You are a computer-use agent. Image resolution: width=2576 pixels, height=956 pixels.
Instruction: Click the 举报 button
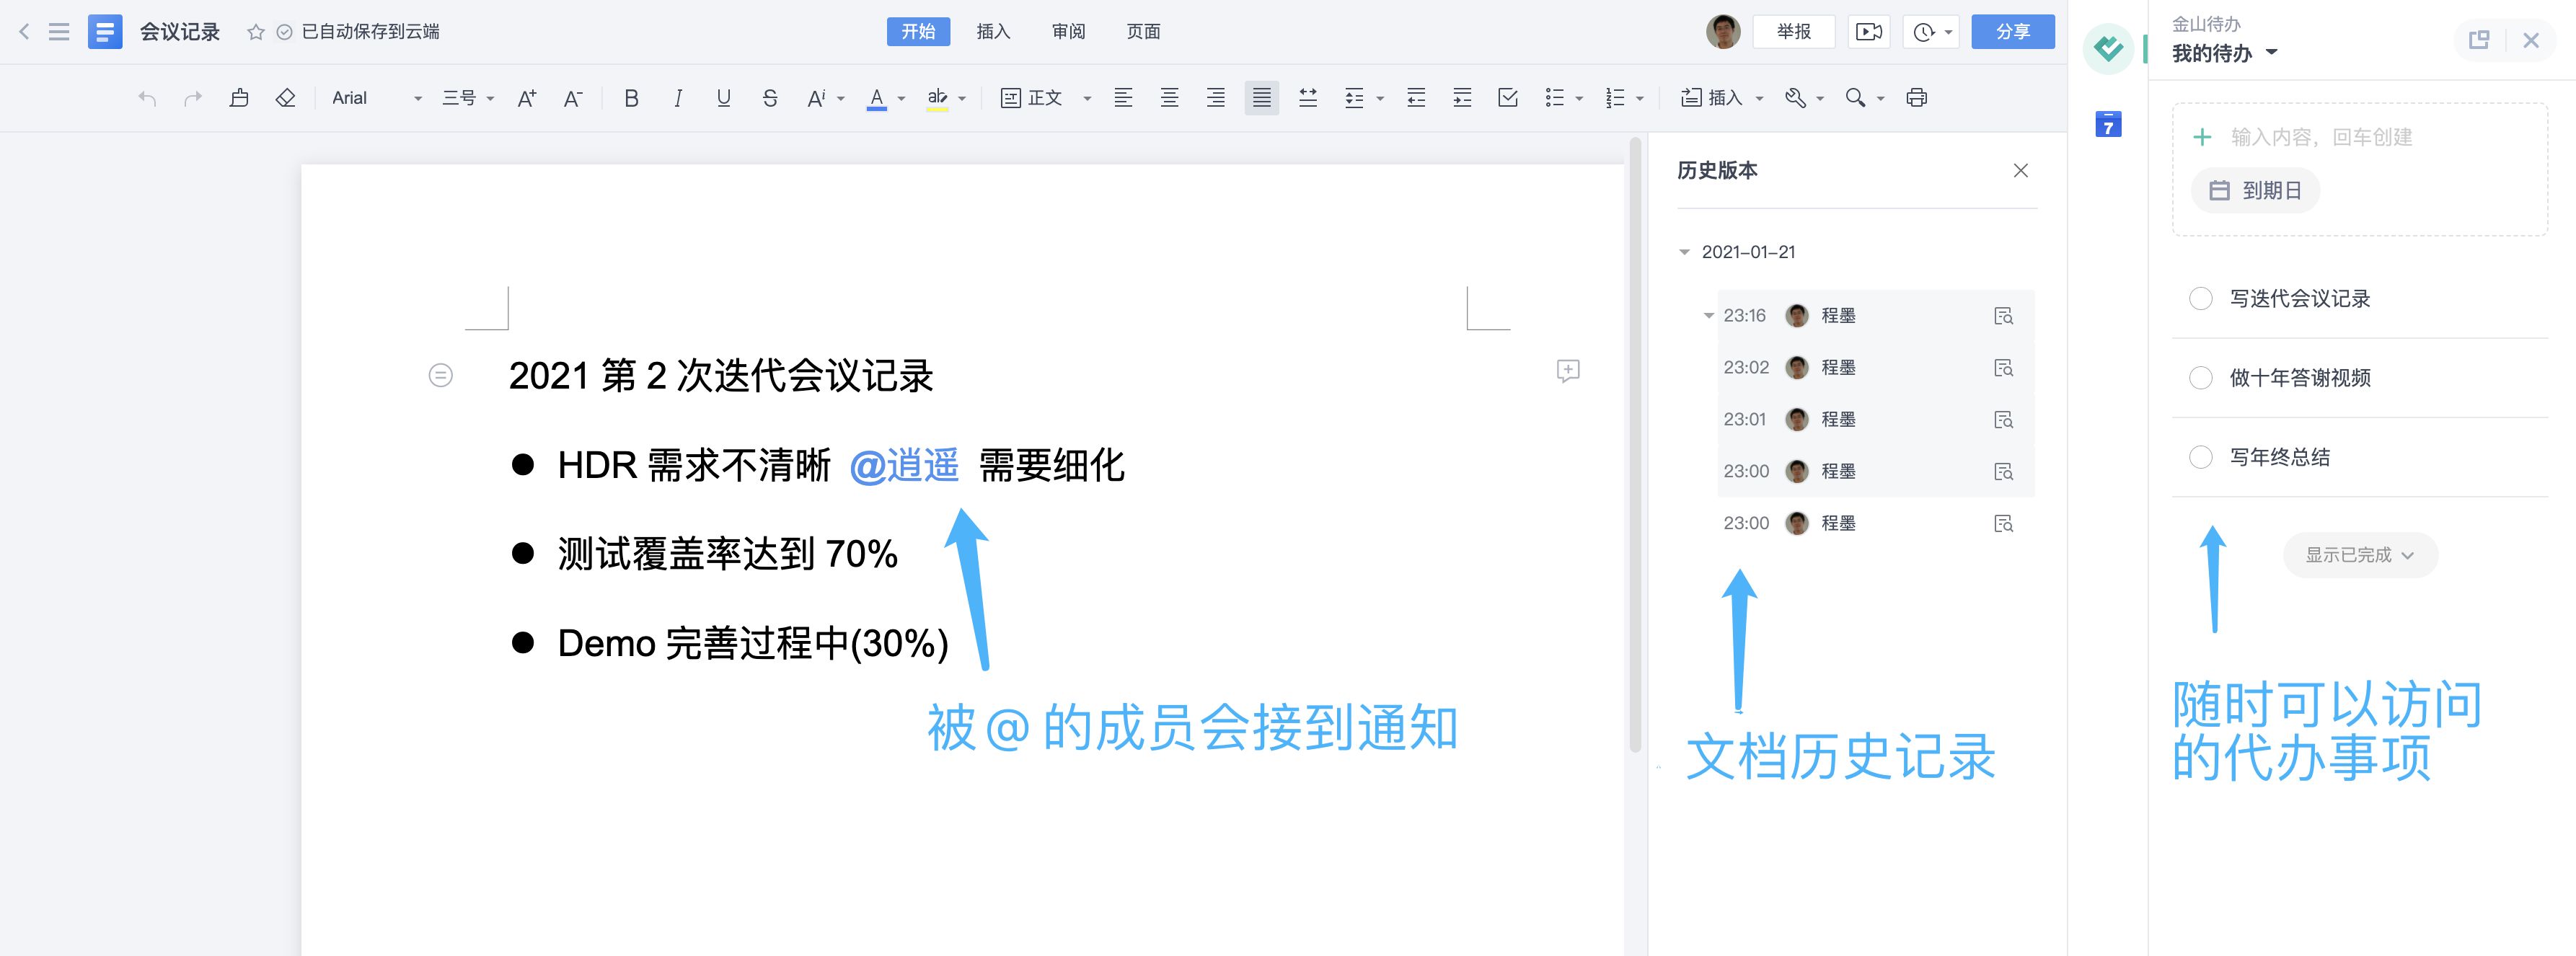1793,32
